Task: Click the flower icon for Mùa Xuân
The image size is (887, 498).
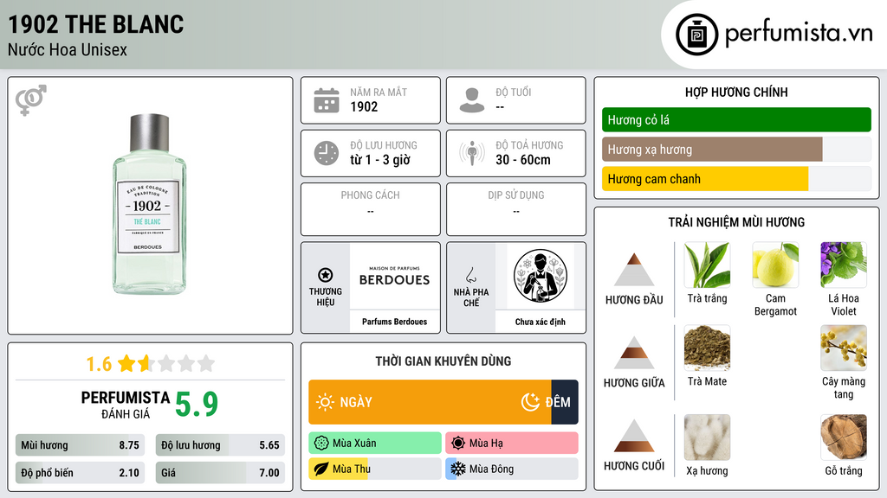Action: coord(321,444)
